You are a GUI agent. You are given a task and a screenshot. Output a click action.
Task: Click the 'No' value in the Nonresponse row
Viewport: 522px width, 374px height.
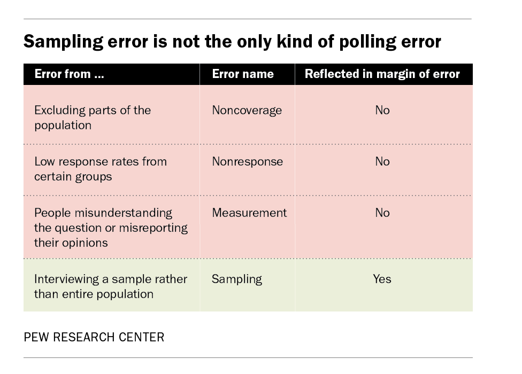[x=382, y=161]
